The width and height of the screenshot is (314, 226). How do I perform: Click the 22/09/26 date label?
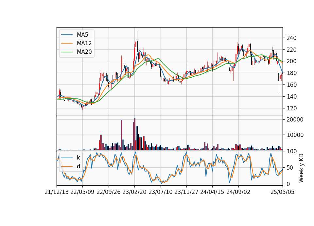pos(108,192)
